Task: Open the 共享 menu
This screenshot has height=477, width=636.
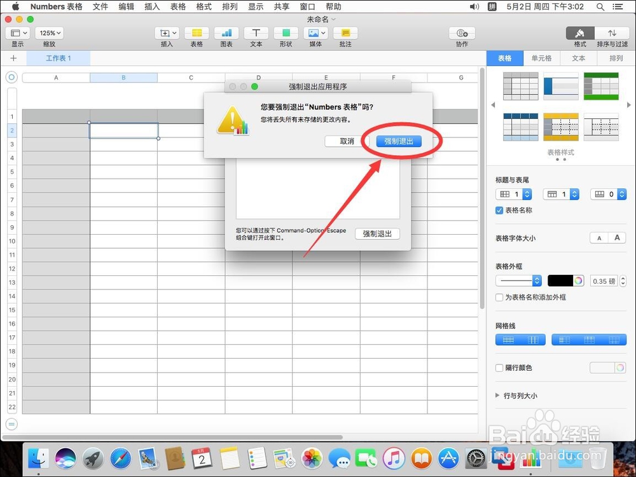Action: point(282,6)
